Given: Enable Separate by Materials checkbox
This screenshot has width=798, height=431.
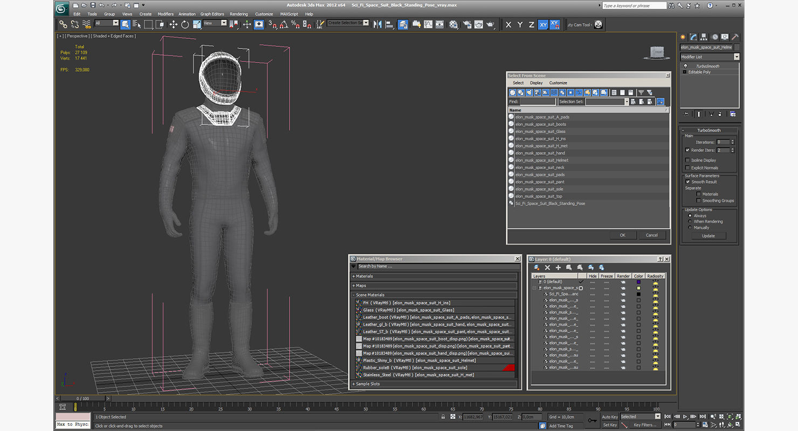Looking at the screenshot, I should pyautogui.click(x=699, y=194).
